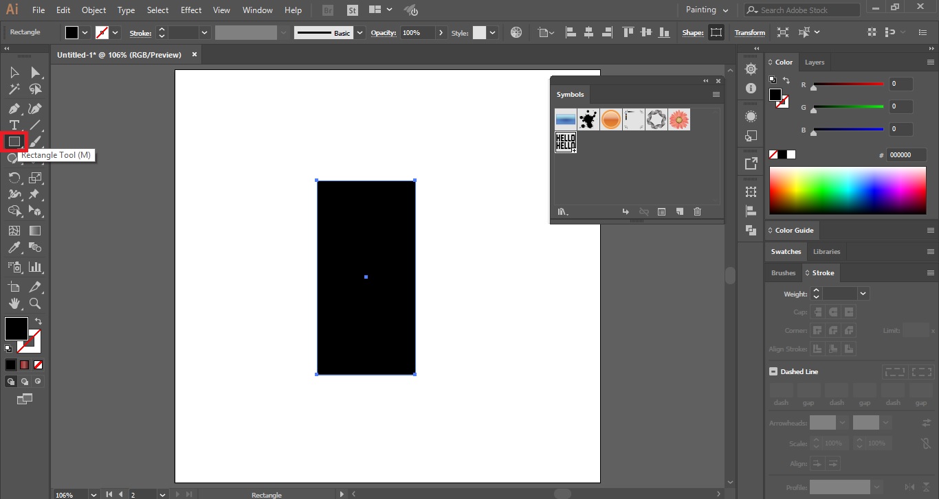The height and width of the screenshot is (499, 939).
Task: Select the Eyedropper tool
Action: (x=14, y=248)
